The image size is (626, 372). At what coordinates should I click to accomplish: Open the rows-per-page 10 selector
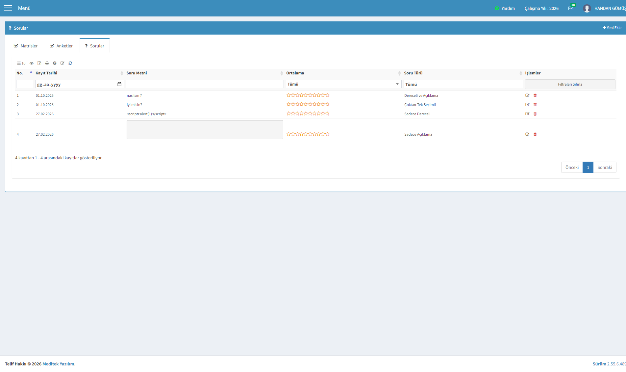pos(21,63)
